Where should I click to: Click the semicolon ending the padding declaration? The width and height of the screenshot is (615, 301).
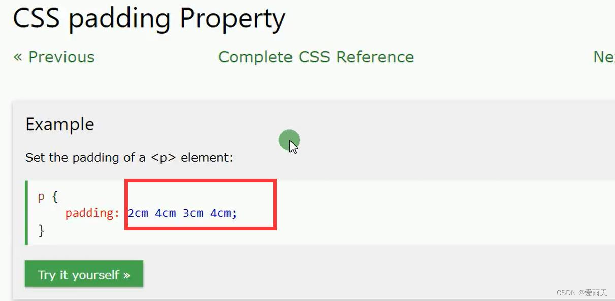coord(234,213)
